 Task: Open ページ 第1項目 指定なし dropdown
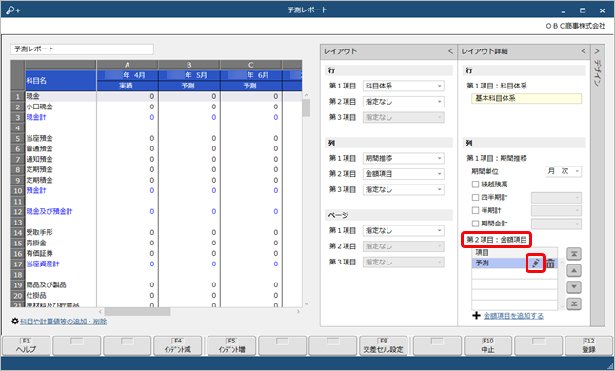(404, 231)
